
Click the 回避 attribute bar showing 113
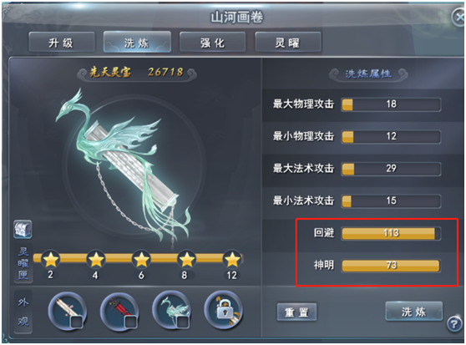pos(391,233)
